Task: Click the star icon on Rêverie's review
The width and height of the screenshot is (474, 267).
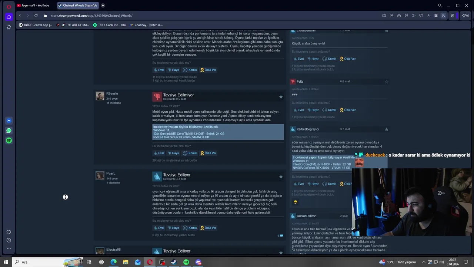Action: click(x=281, y=97)
